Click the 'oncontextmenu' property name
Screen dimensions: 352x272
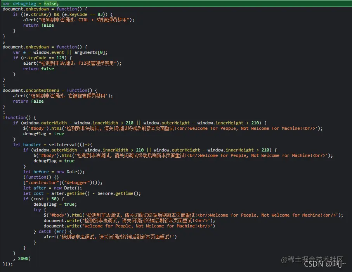click(x=42, y=91)
